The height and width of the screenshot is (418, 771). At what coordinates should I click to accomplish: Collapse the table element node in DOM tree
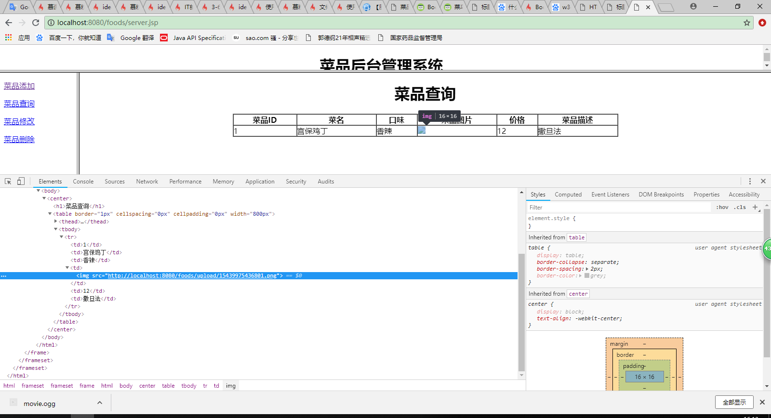tap(50, 214)
